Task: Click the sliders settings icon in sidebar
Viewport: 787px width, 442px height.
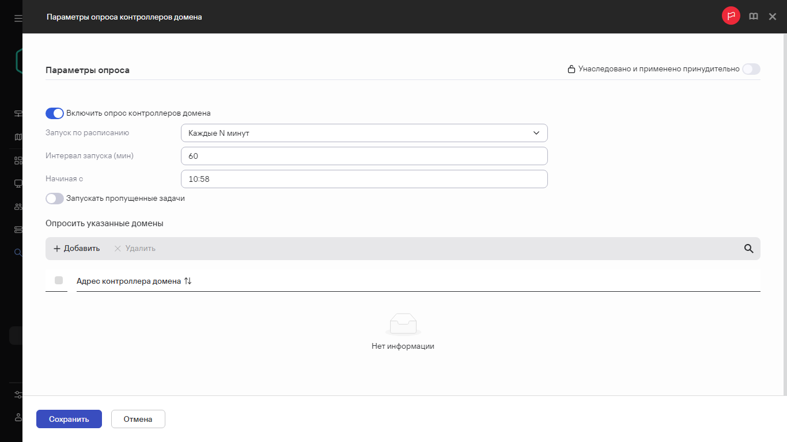Action: [x=18, y=395]
